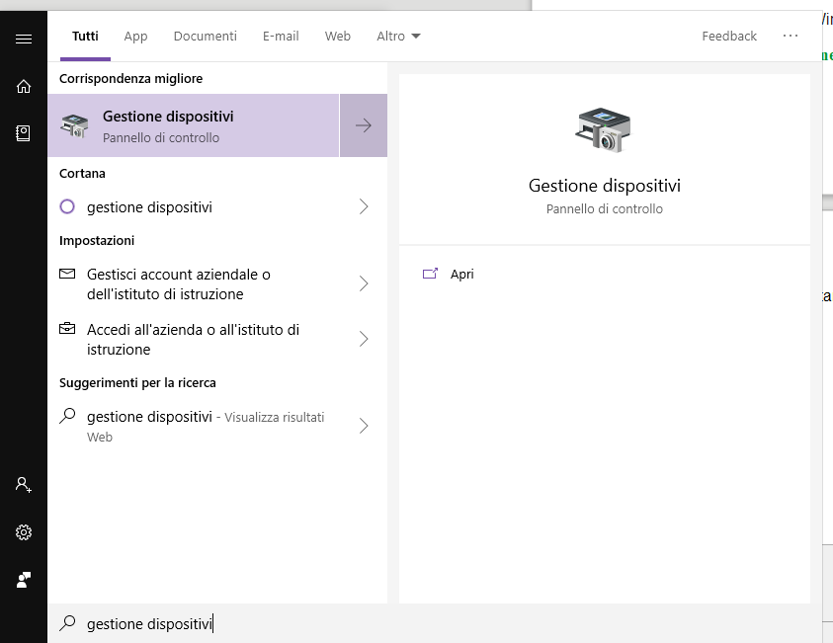This screenshot has height=643, width=833.
Task: Switch to the Web tab
Action: pyautogui.click(x=337, y=37)
